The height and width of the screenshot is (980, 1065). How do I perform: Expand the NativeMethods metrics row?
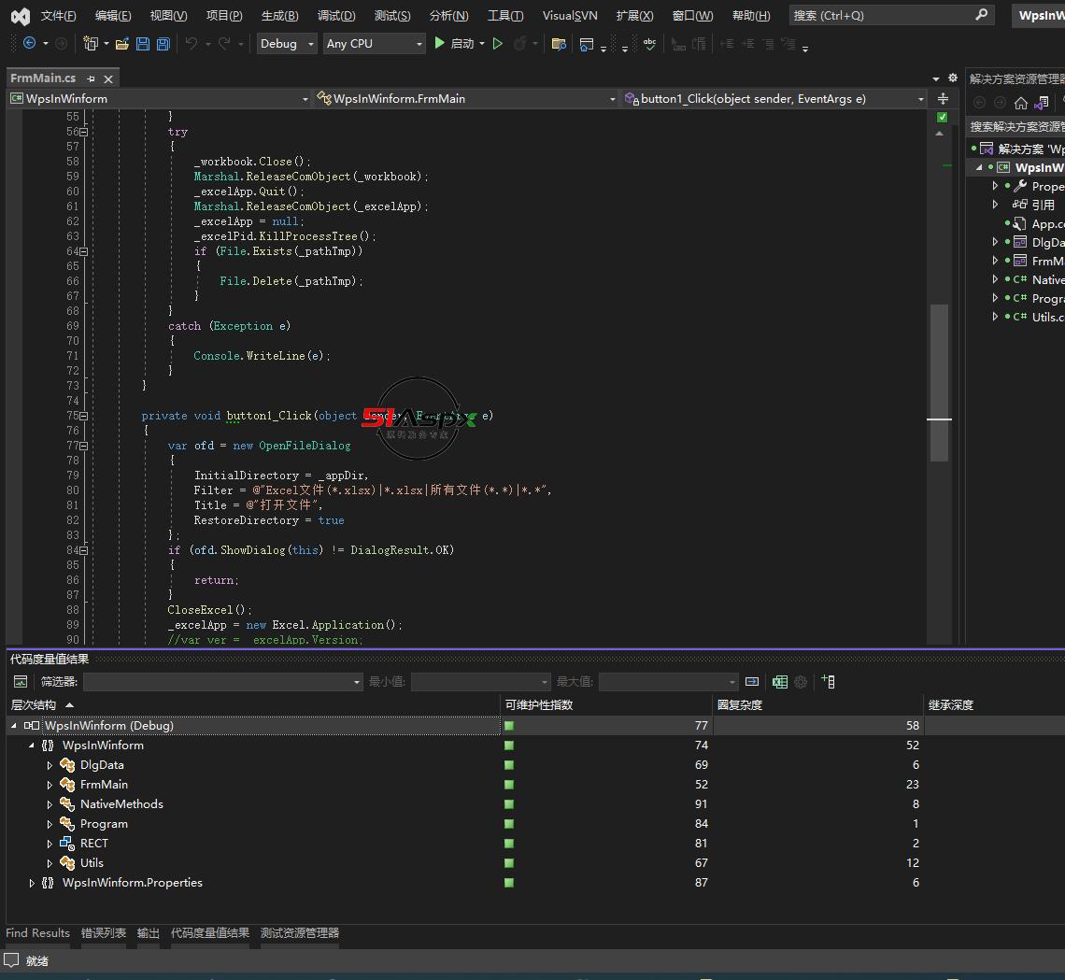[x=50, y=804]
